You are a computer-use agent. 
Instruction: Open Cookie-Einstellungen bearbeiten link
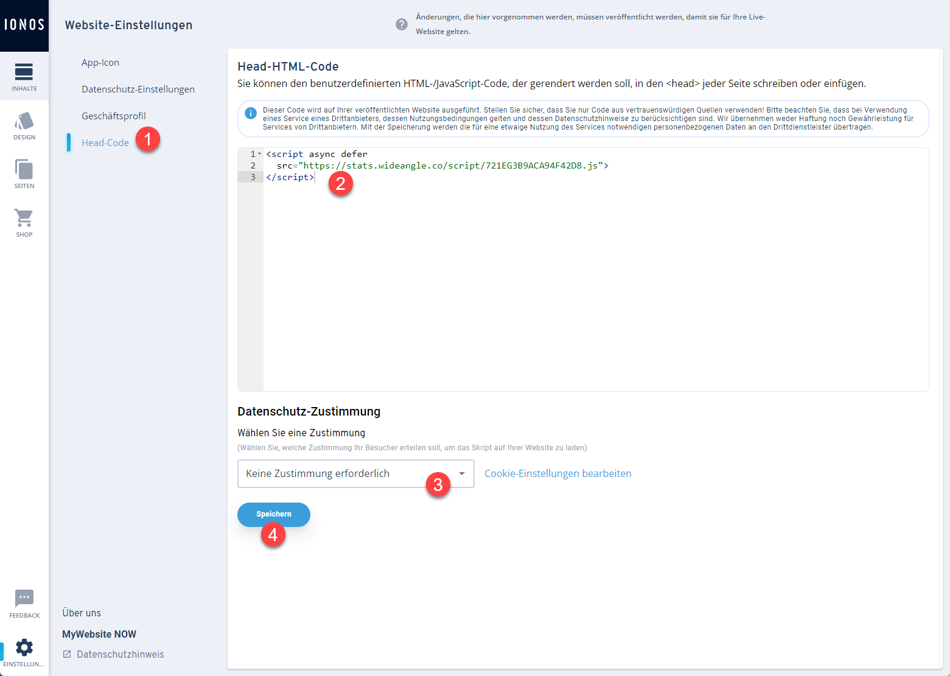(x=558, y=473)
